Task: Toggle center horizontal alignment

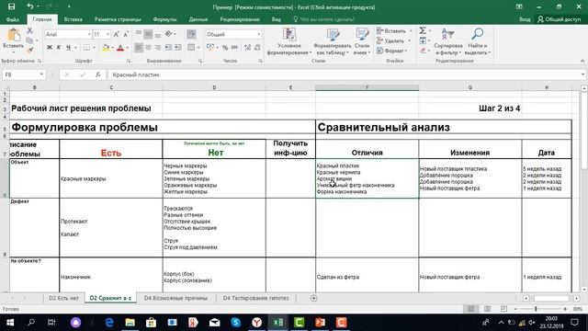Action: point(149,48)
